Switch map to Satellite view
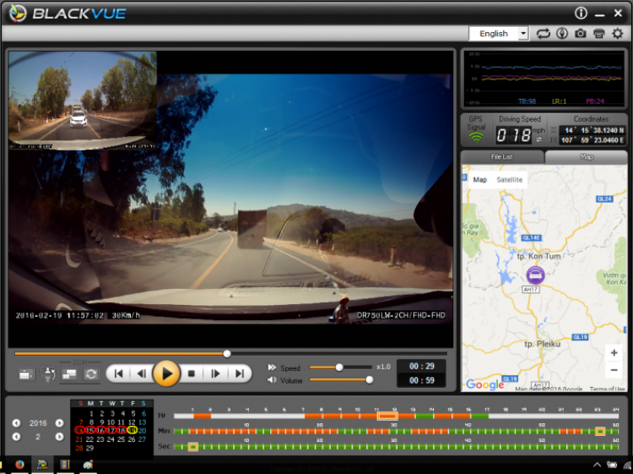The image size is (633, 474). point(510,179)
